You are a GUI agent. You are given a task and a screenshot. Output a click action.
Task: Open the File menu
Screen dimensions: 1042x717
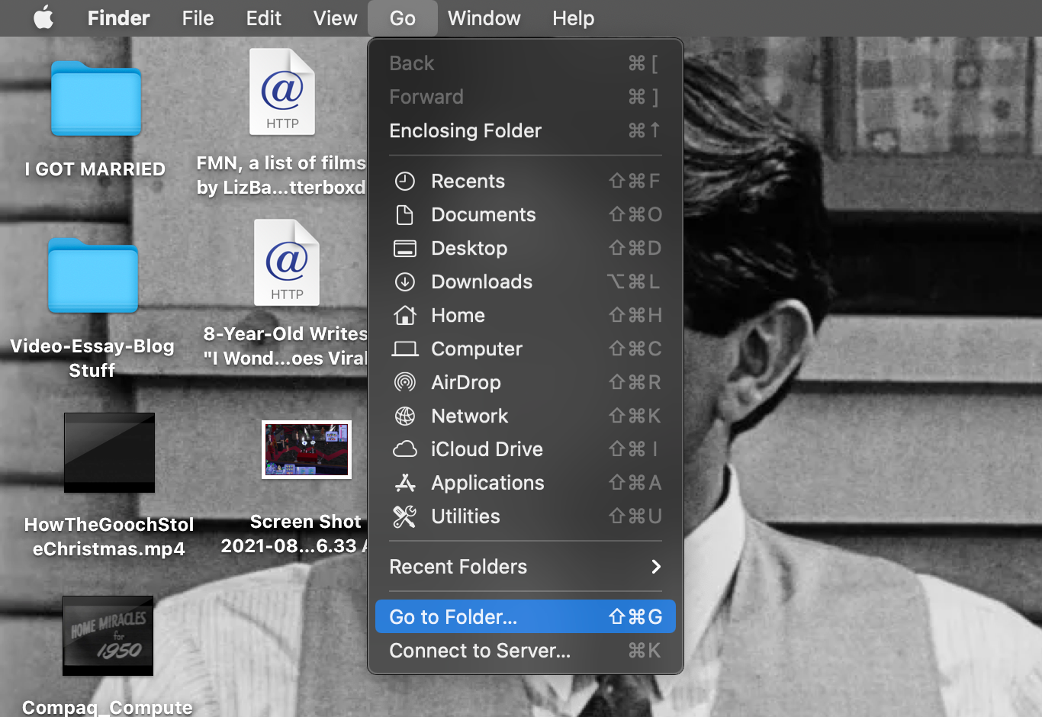[198, 18]
